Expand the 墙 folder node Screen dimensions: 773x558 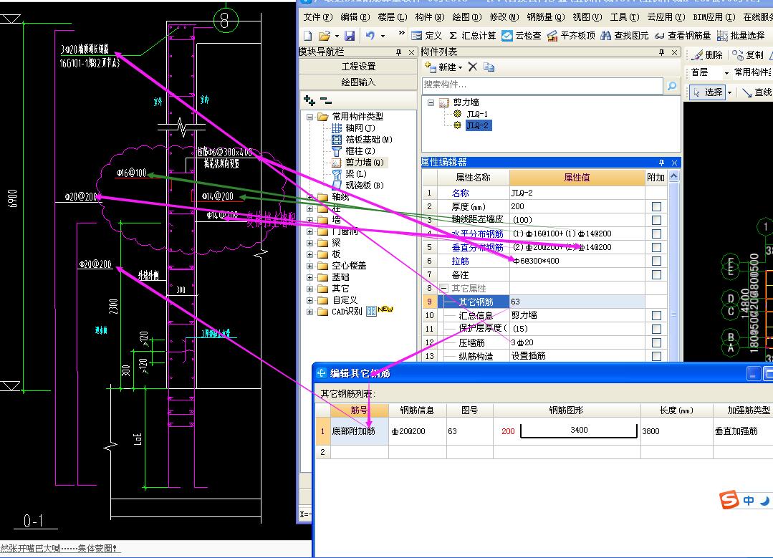(x=309, y=220)
